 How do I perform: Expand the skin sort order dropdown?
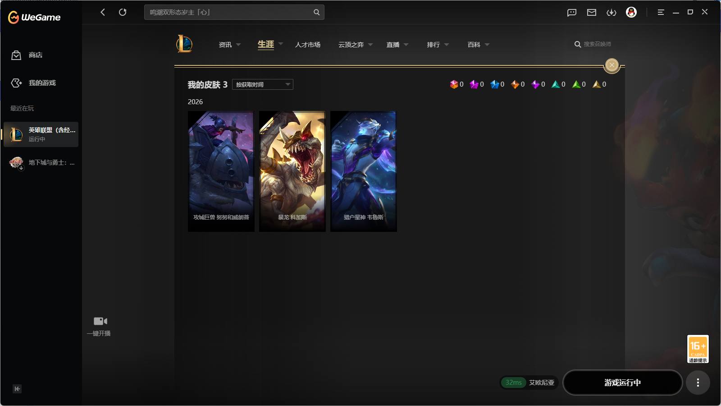click(263, 84)
